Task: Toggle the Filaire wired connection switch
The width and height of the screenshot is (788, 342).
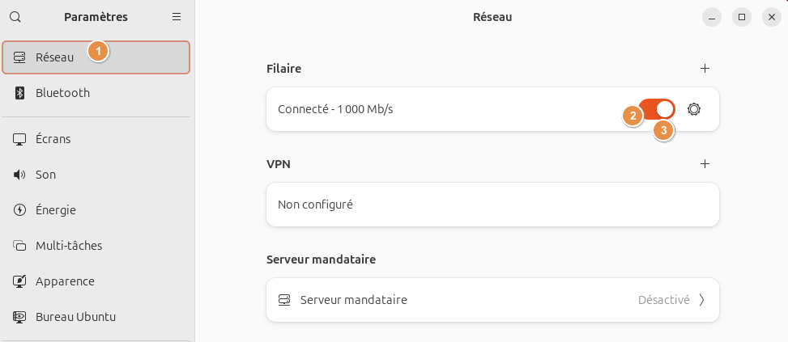Action: click(x=657, y=109)
